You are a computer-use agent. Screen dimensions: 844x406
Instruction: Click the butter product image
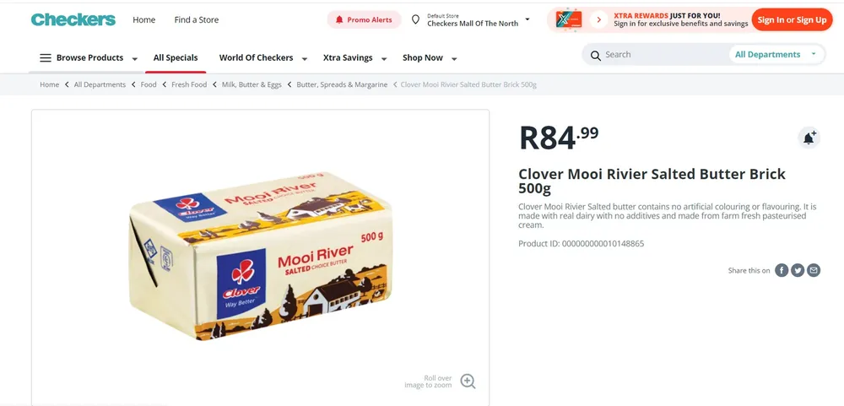[261, 257]
